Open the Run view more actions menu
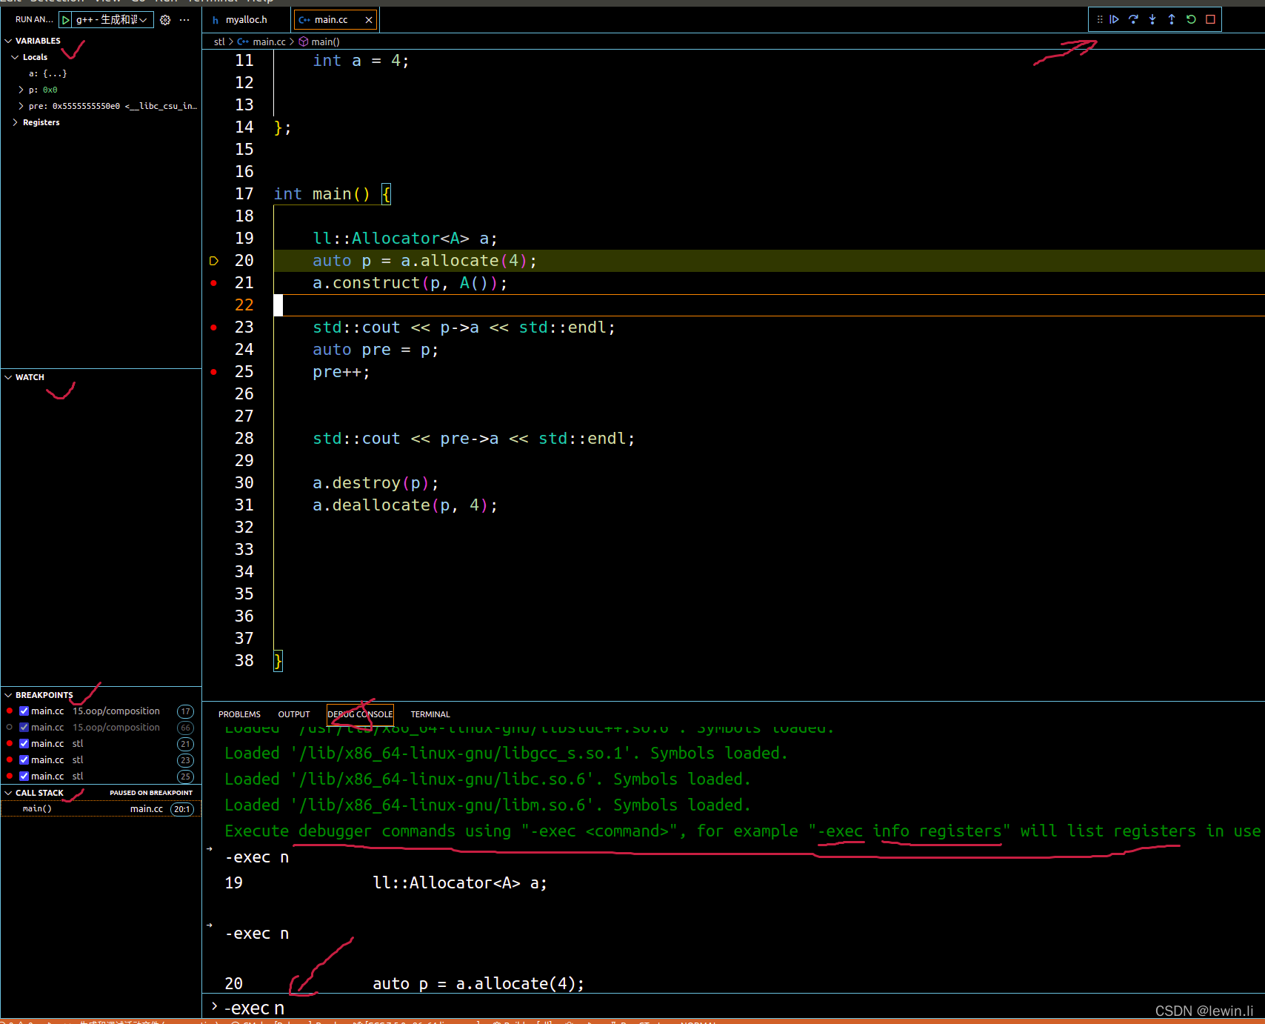Image resolution: width=1265 pixels, height=1024 pixels. tap(184, 20)
